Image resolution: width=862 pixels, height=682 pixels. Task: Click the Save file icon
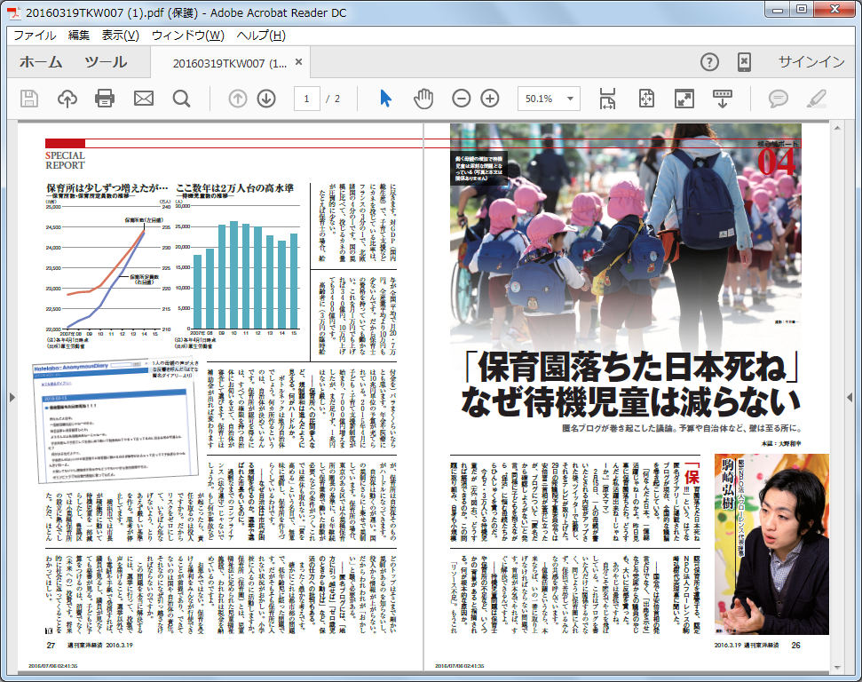tap(29, 99)
